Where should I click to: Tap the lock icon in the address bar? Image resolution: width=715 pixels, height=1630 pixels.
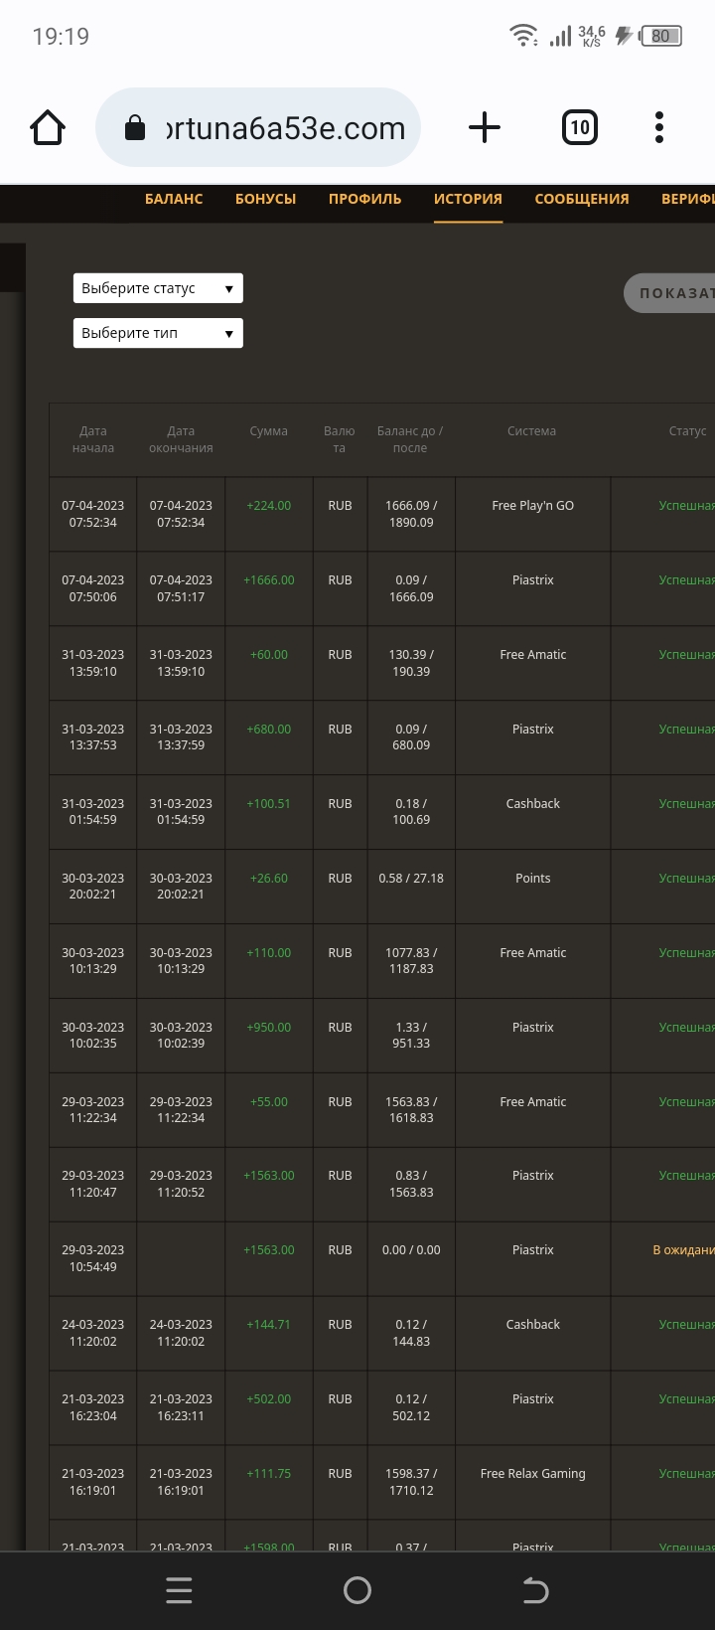[134, 128]
